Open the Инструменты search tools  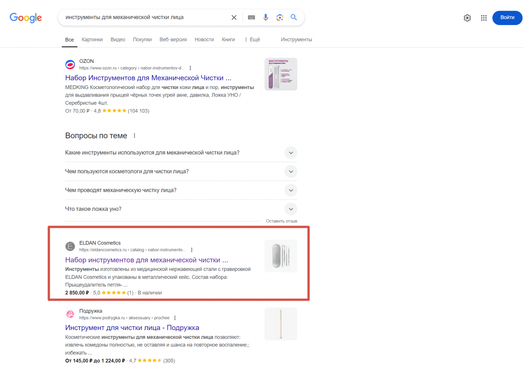[x=296, y=39]
